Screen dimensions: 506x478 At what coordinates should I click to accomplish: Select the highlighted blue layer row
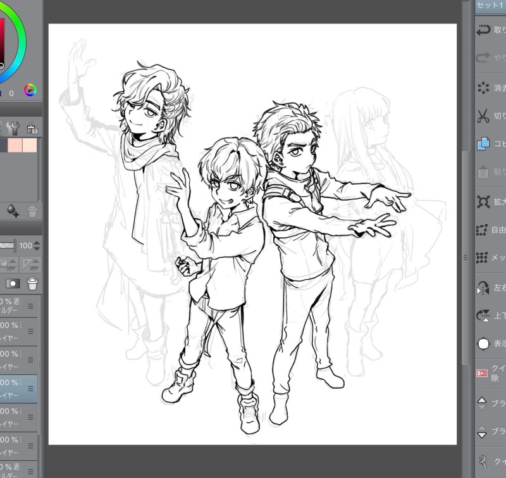(x=18, y=389)
